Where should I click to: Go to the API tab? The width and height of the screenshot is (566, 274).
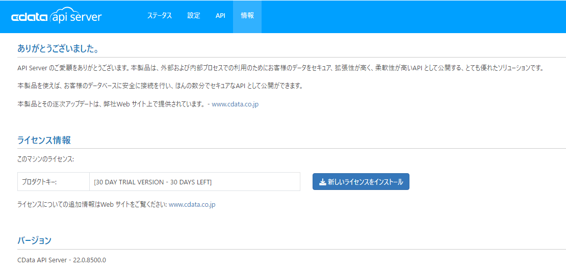[x=221, y=16]
